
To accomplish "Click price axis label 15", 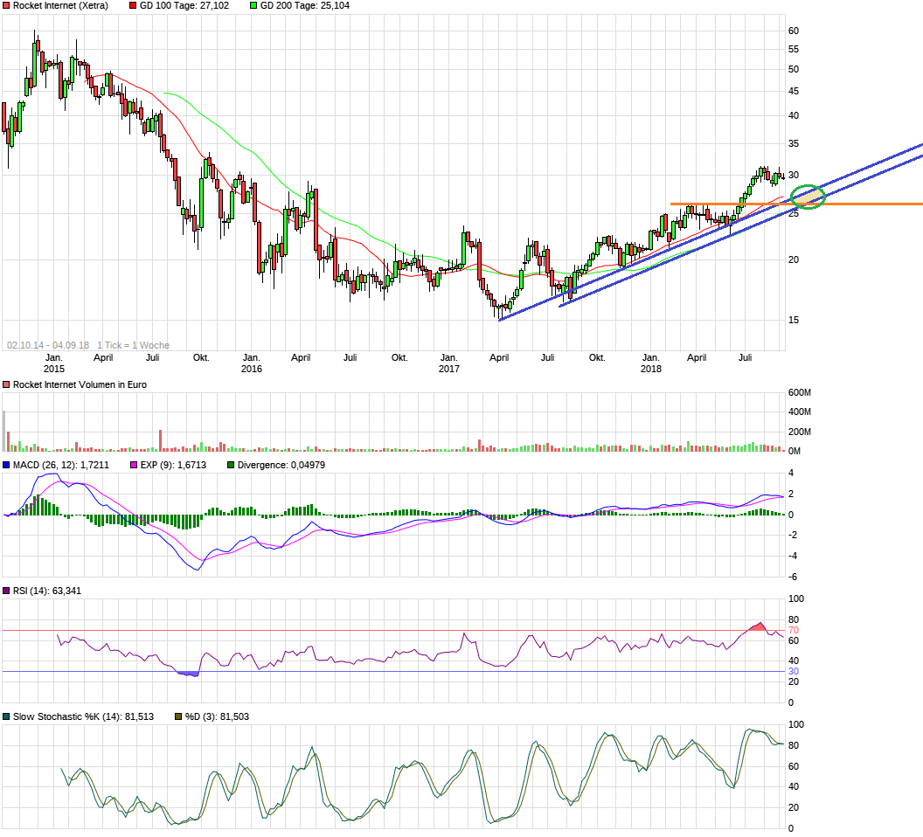I will tap(794, 320).
